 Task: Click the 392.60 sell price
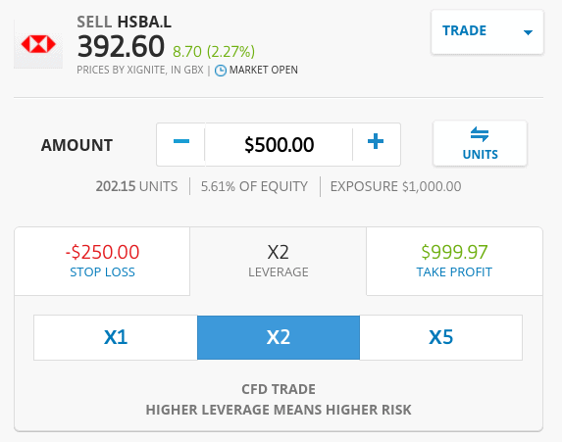122,47
